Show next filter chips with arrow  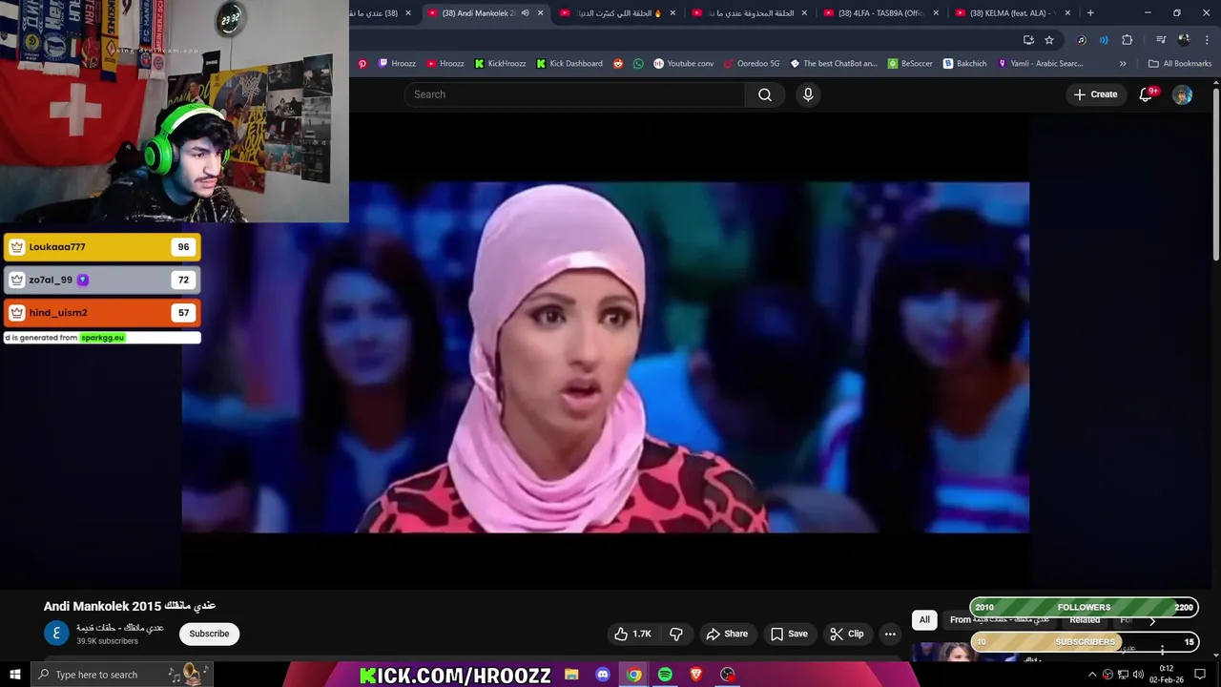pyautogui.click(x=1151, y=620)
